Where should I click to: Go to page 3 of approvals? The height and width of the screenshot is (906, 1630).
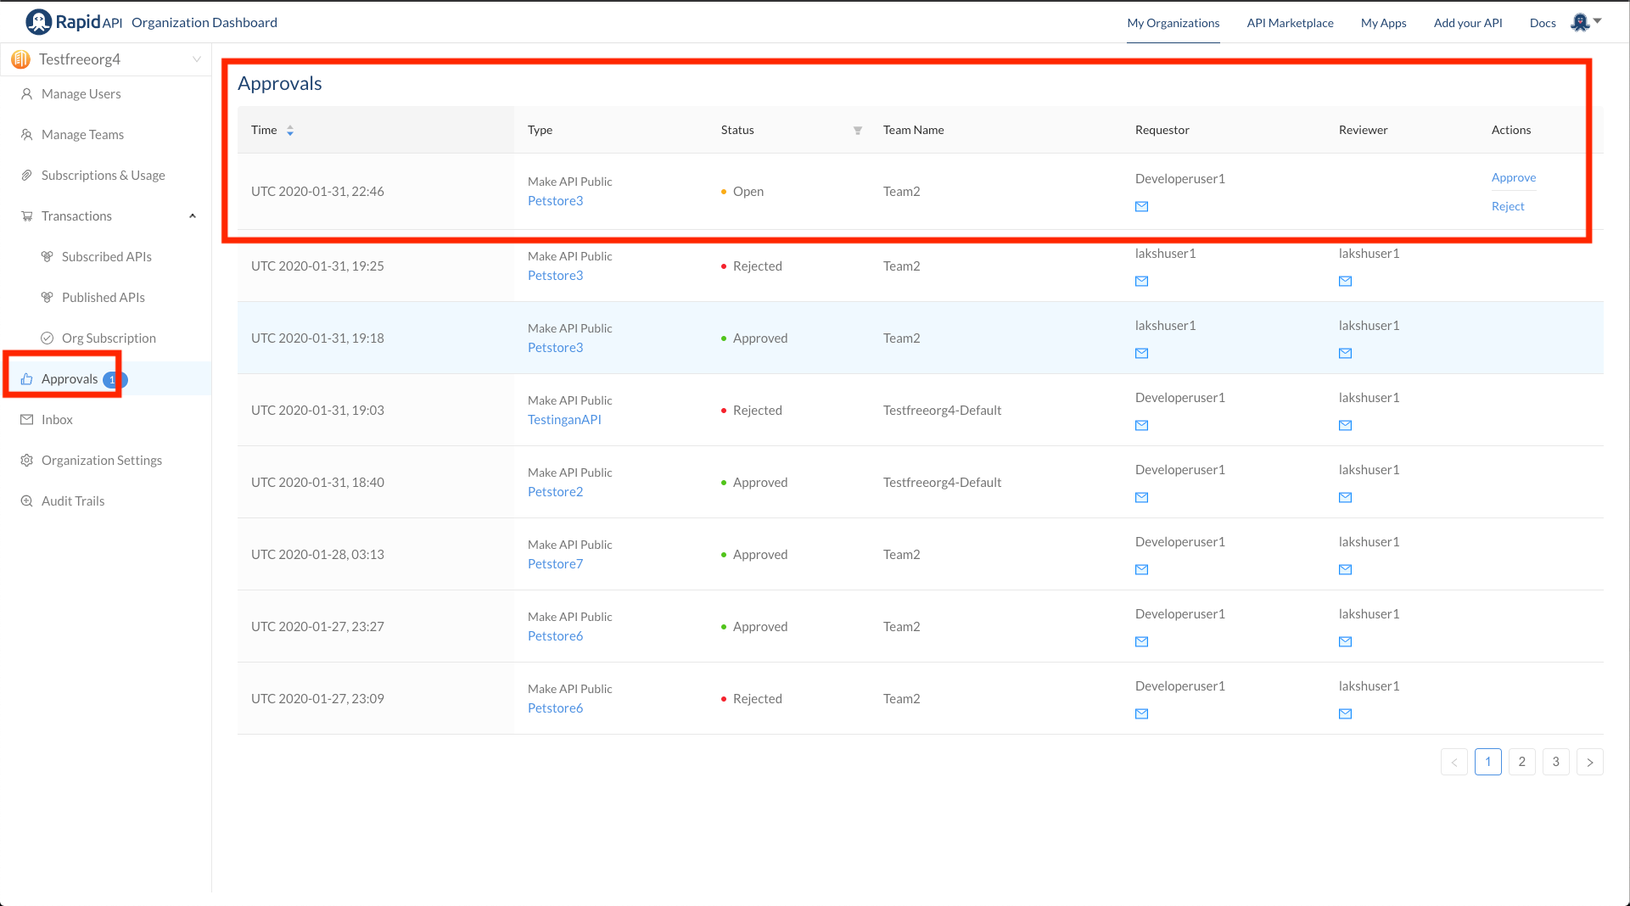point(1556,762)
